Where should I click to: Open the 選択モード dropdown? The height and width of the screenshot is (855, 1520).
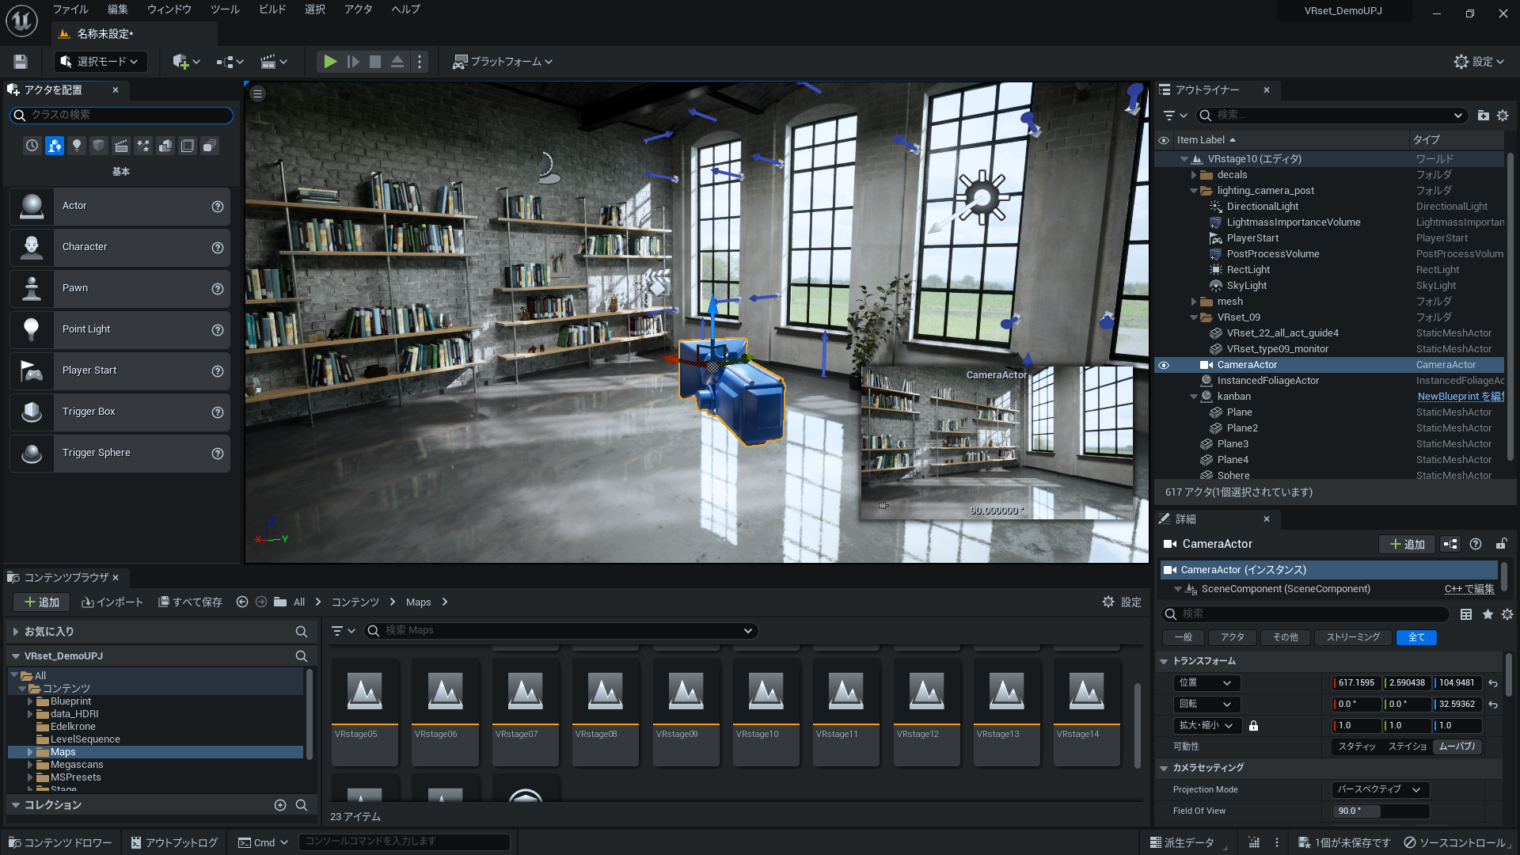pos(101,62)
